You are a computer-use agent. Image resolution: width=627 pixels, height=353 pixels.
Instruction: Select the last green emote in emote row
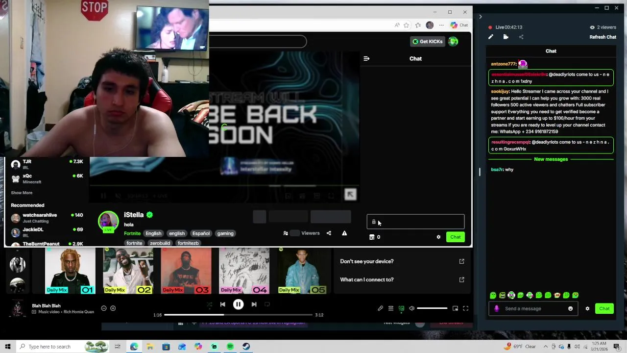pyautogui.click(x=576, y=295)
